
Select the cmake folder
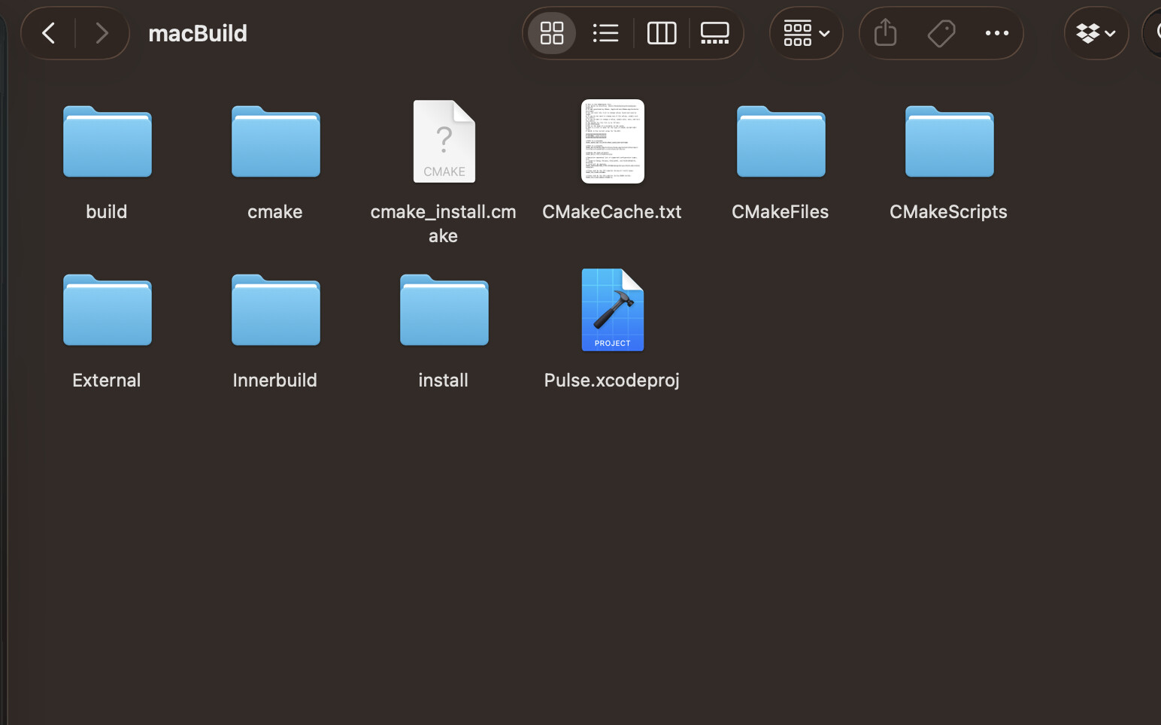click(x=275, y=142)
